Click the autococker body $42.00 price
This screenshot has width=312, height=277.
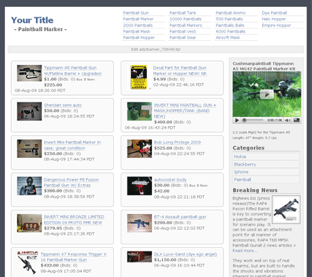point(162,191)
